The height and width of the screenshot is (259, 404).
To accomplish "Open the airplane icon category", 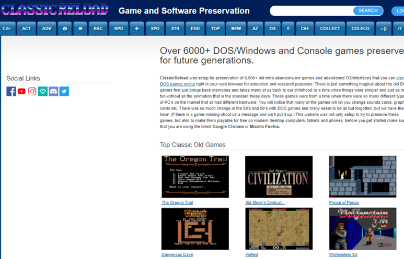I will [137, 29].
